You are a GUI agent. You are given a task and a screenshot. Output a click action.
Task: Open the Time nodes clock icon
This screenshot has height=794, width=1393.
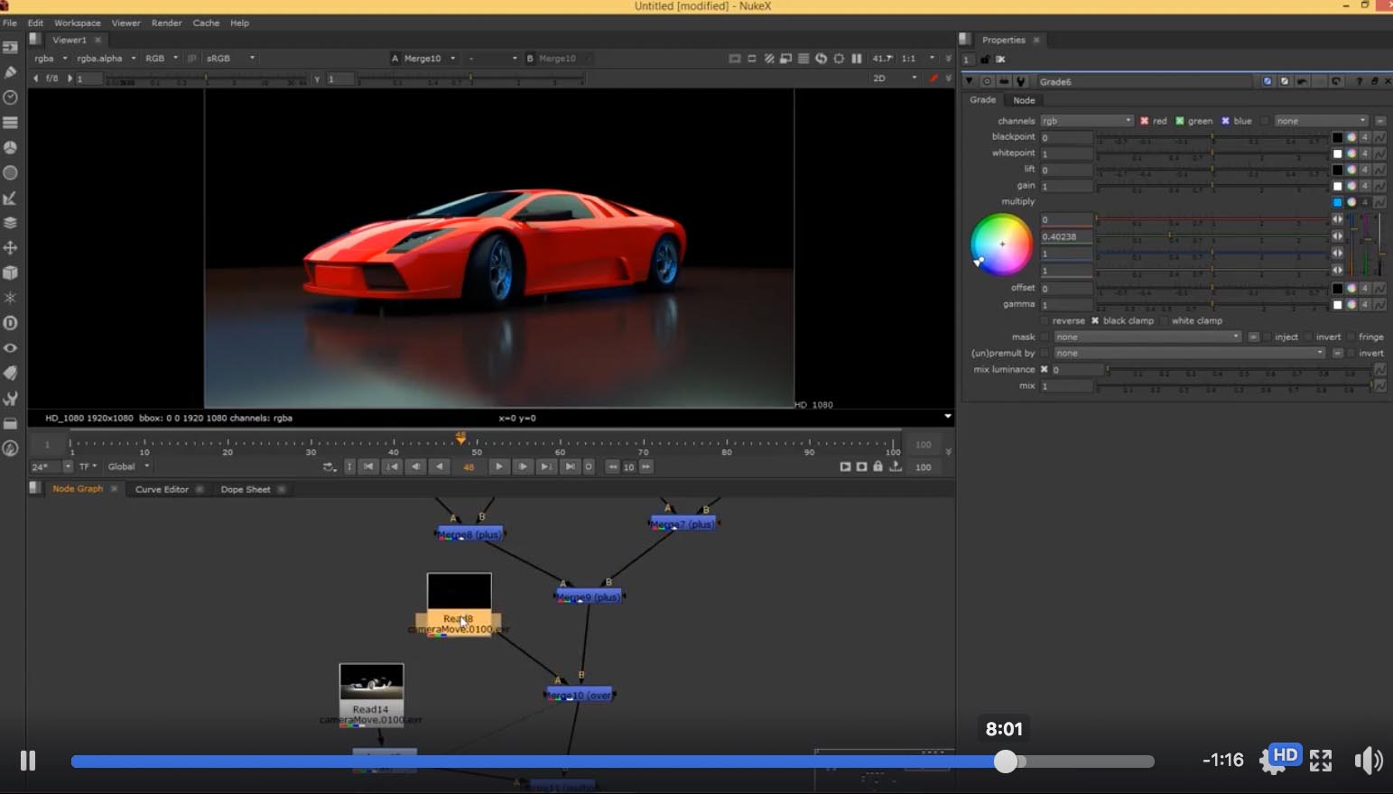11,97
